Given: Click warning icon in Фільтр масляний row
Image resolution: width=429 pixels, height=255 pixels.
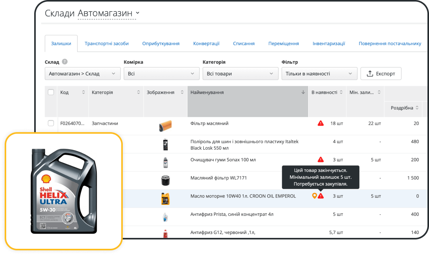Looking at the screenshot, I should 321,123.
